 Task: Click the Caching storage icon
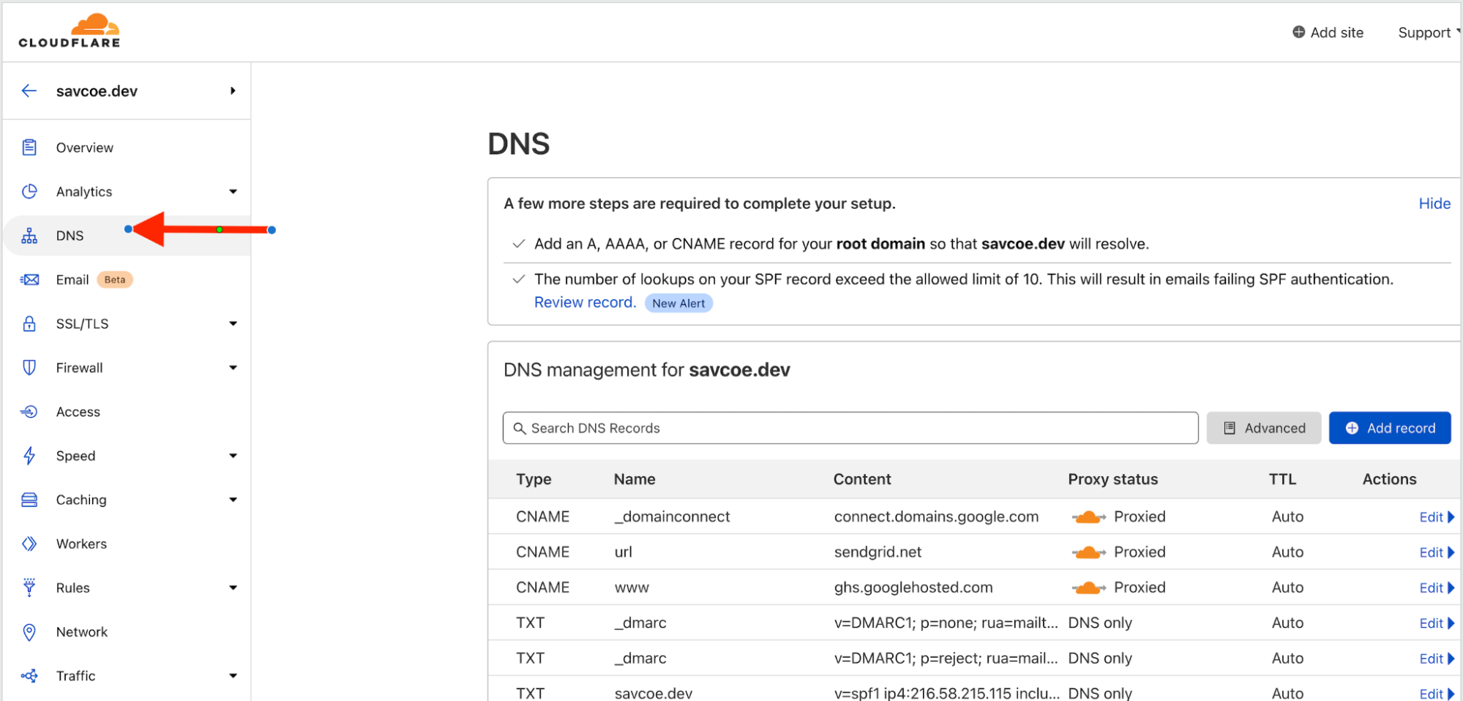29,500
